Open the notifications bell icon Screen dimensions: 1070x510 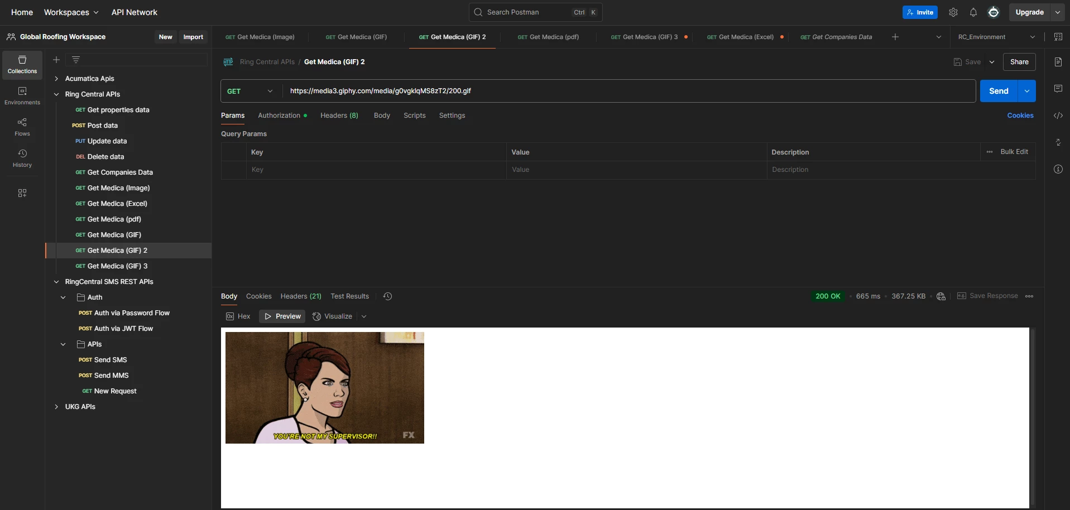tap(973, 12)
